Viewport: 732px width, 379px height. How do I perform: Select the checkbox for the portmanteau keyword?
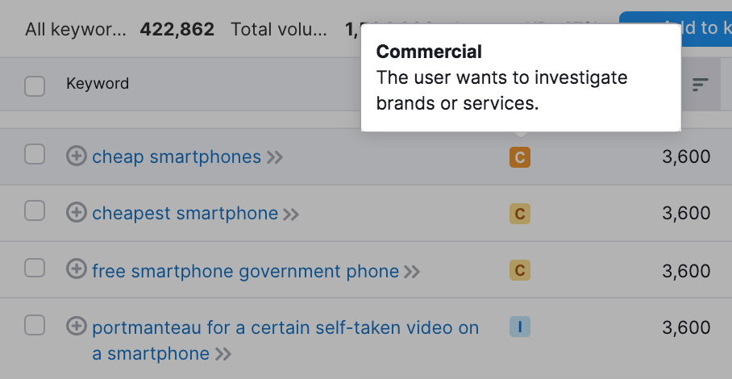click(35, 325)
